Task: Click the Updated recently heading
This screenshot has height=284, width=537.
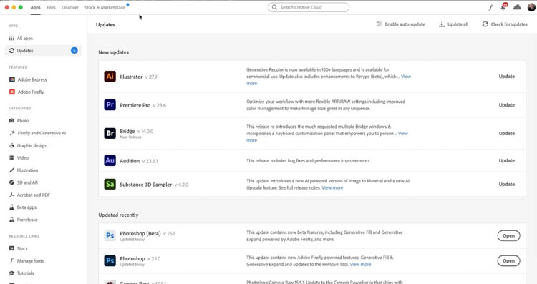Action: tap(118, 215)
